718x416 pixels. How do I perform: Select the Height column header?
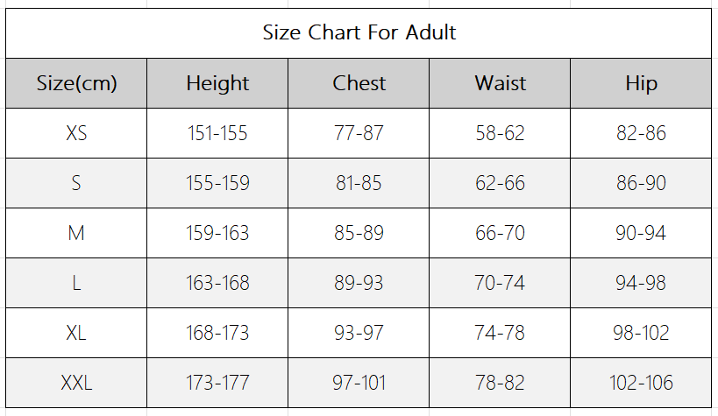coord(217,83)
